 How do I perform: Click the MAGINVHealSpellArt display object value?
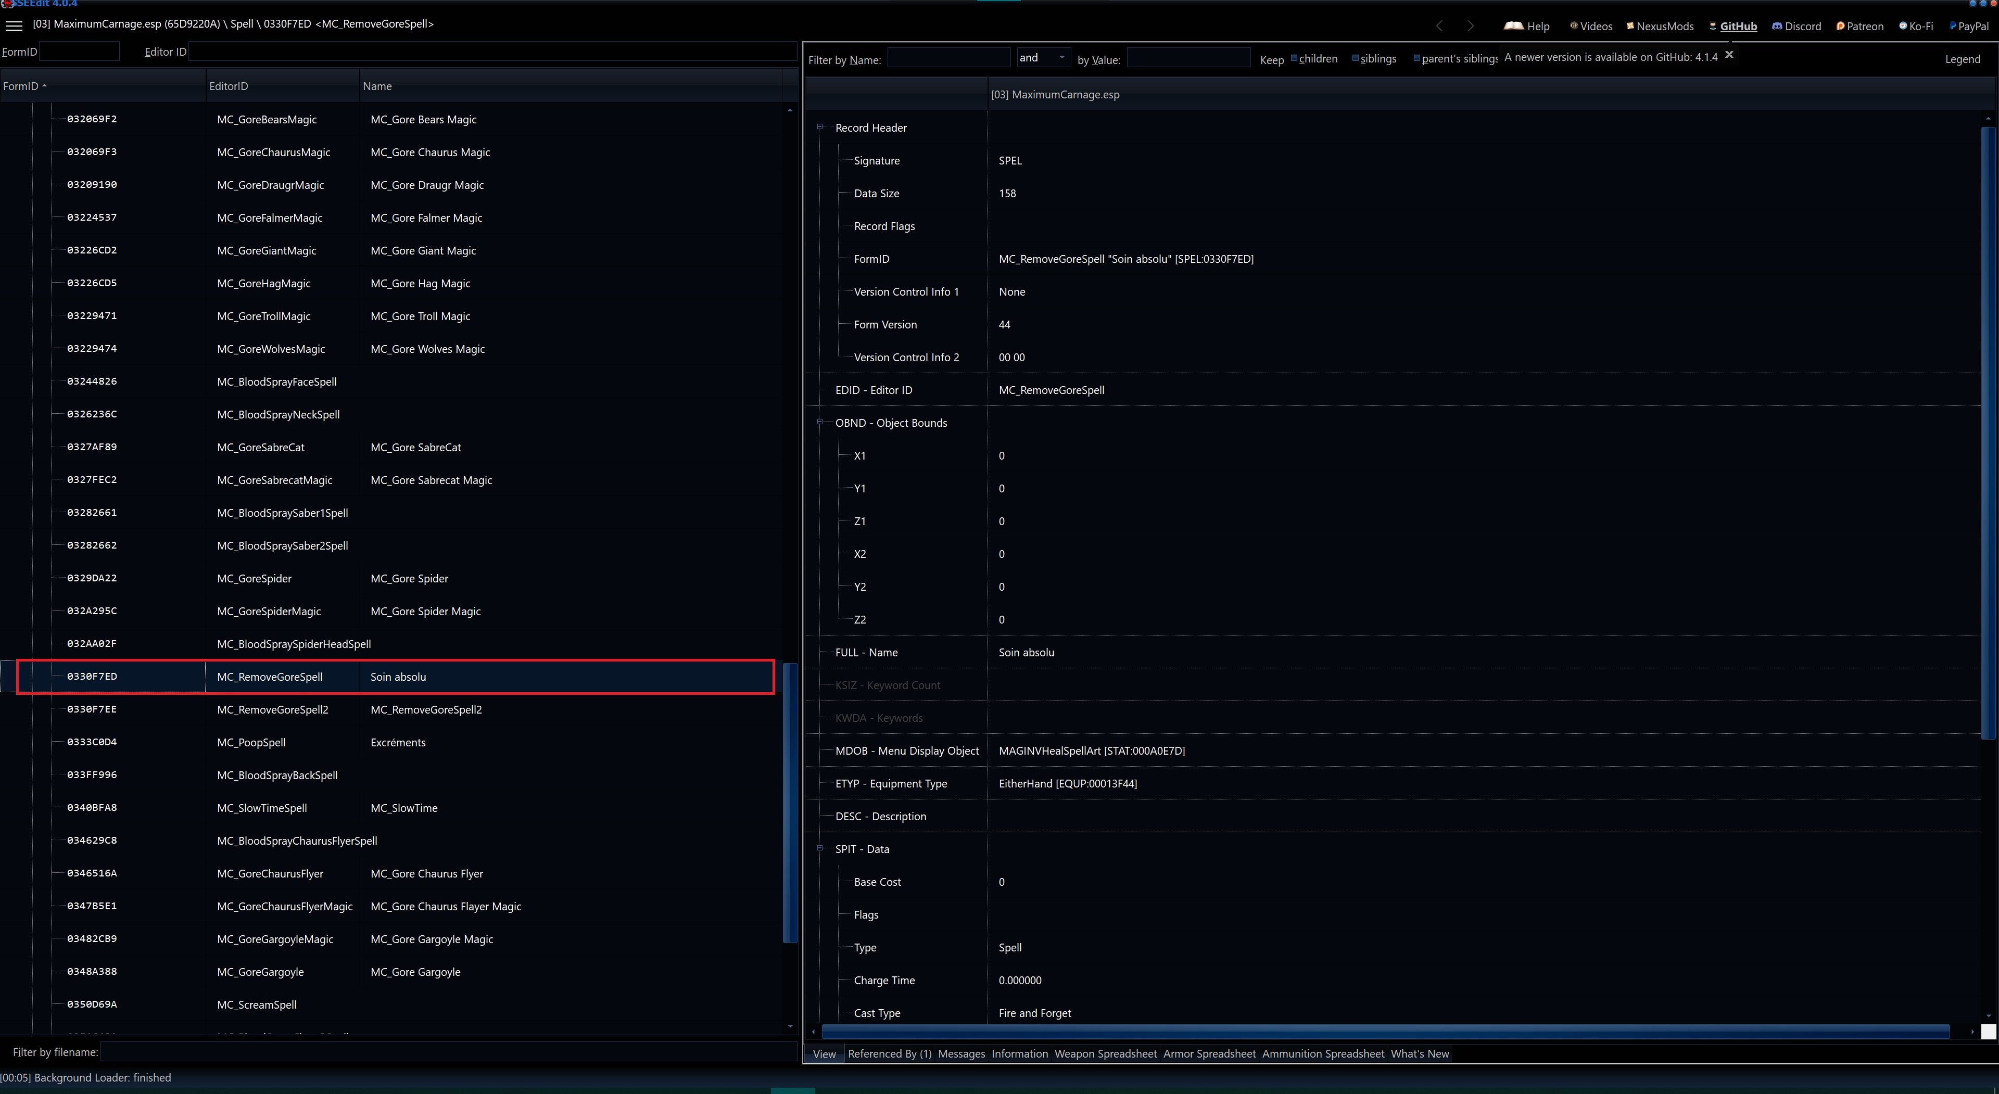point(1091,750)
